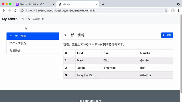The width and height of the screenshot is (182, 102).
Task: Select アクセス状況 in the sidebar list
Action: pyautogui.click(x=33, y=43)
